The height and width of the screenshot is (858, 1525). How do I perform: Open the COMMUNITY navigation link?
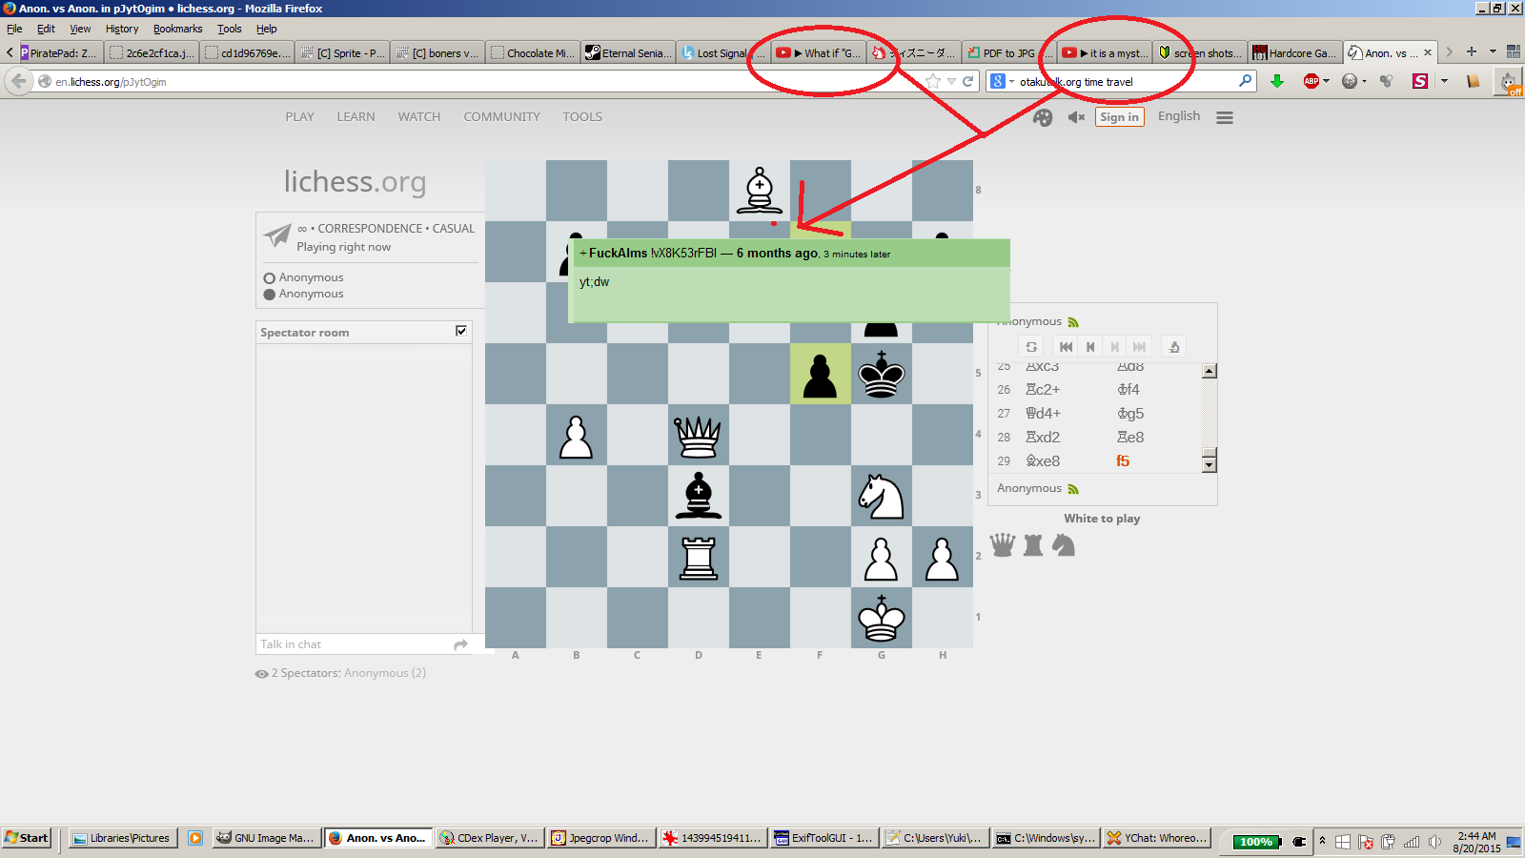pyautogui.click(x=501, y=117)
